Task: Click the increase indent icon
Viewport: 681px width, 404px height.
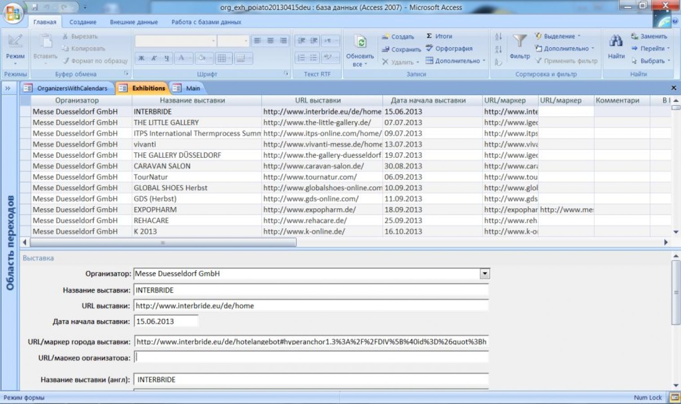Action: click(x=314, y=40)
